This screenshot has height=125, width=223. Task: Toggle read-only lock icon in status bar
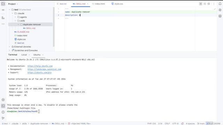pyautogui.click(x=182, y=124)
